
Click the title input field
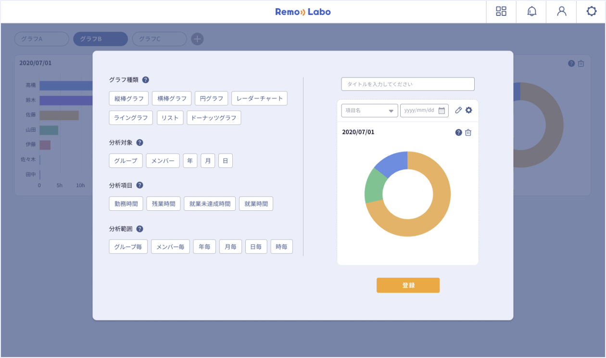click(x=408, y=84)
